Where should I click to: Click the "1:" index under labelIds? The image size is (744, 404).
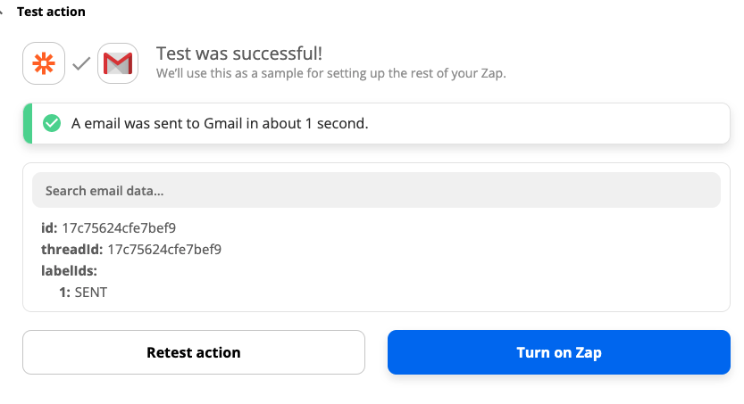pos(65,292)
